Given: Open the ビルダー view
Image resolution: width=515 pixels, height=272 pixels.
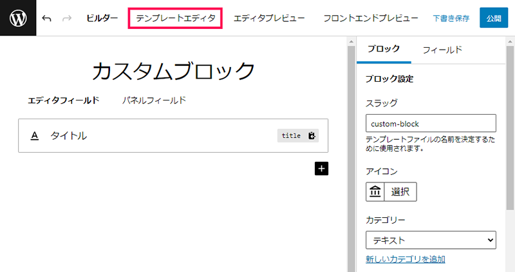Looking at the screenshot, I should click(102, 19).
